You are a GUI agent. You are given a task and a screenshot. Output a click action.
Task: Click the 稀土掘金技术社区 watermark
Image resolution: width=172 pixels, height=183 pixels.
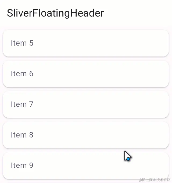155,180
